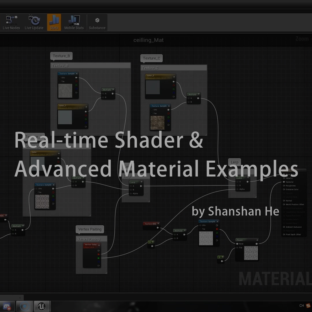Open Unreal Engine from the taskbar

(42, 306)
